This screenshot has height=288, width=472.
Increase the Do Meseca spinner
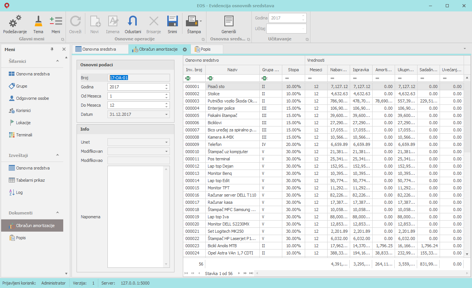coord(166,104)
